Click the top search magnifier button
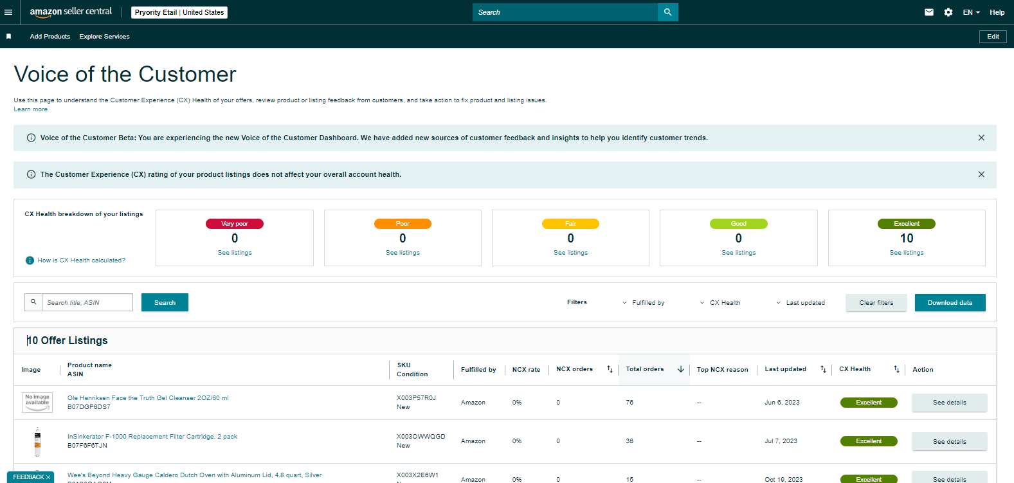 coord(668,12)
